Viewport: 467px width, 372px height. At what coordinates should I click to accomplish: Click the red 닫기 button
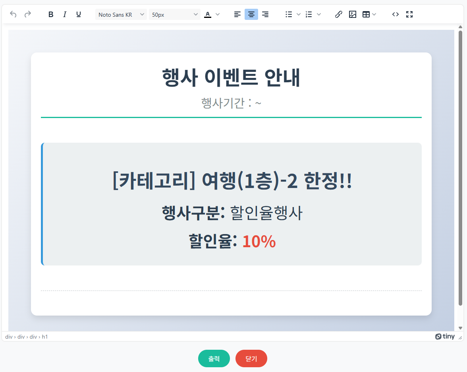click(x=251, y=358)
